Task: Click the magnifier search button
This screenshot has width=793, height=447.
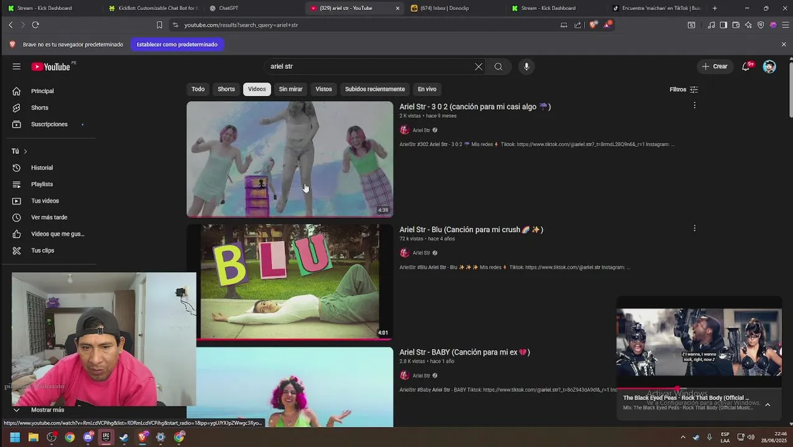Action: click(x=498, y=66)
